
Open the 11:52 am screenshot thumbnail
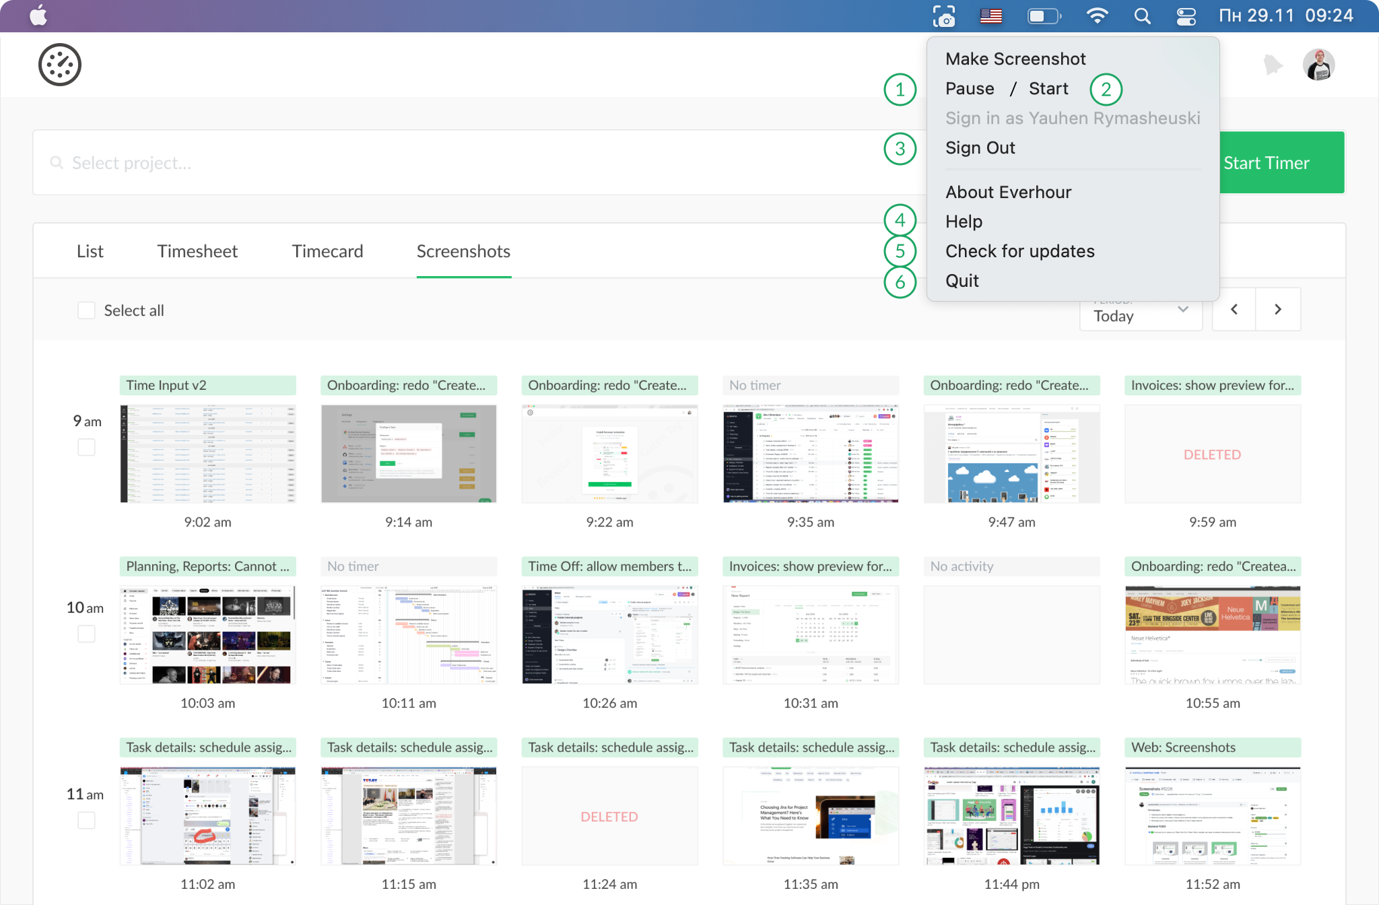coord(1213,815)
